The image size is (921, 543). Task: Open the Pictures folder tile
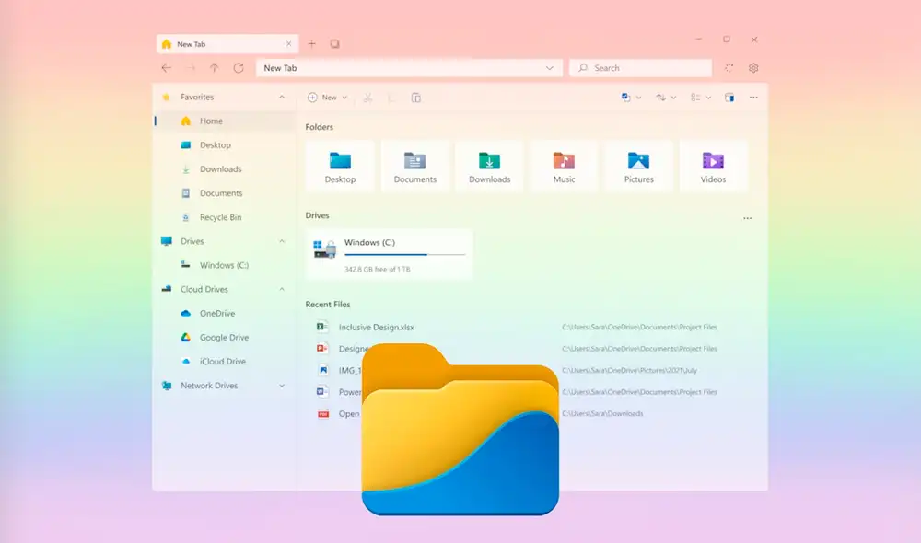pyautogui.click(x=638, y=167)
